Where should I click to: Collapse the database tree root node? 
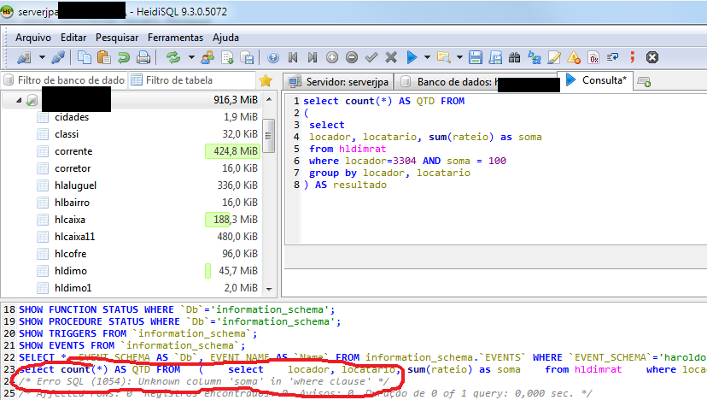tap(18, 100)
